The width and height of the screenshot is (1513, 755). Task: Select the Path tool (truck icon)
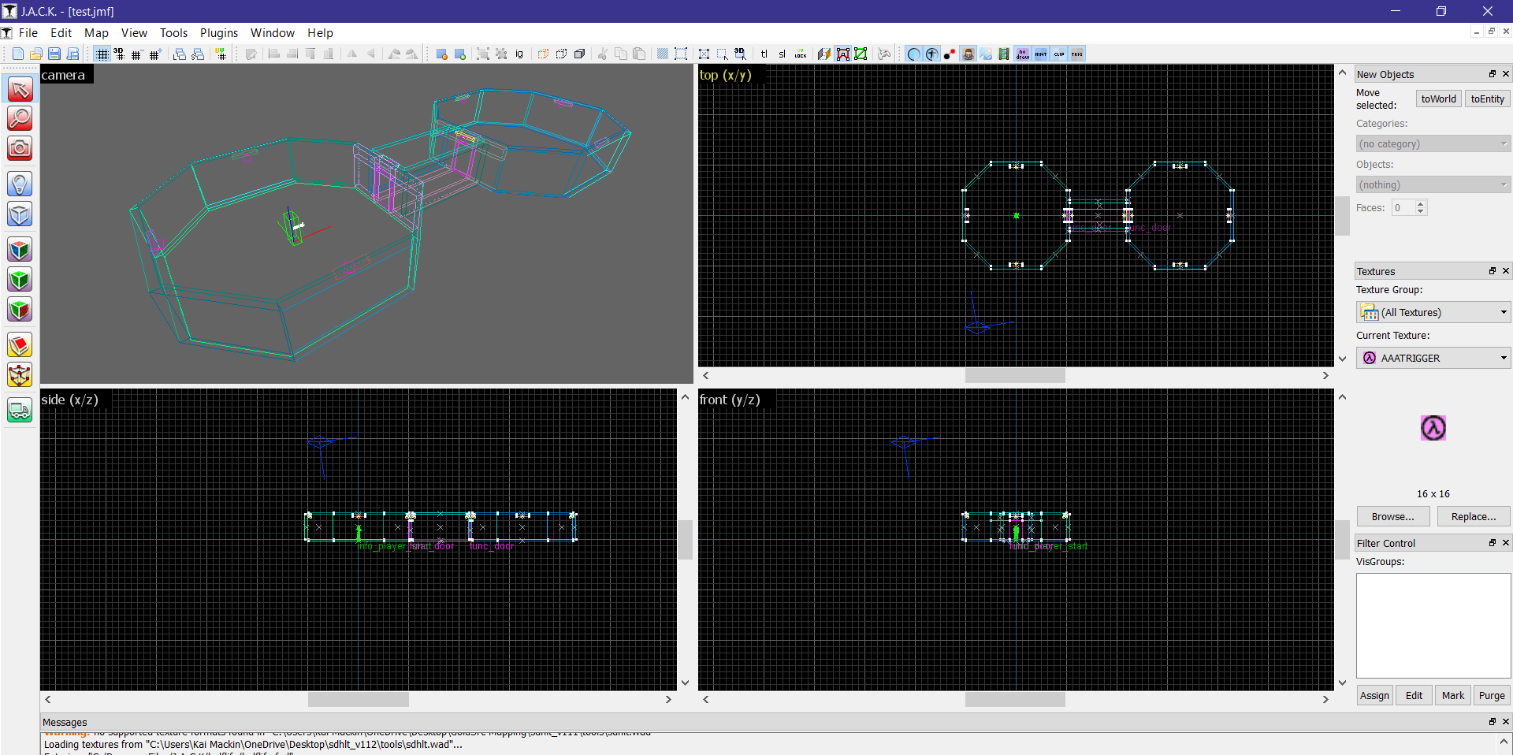click(x=20, y=411)
